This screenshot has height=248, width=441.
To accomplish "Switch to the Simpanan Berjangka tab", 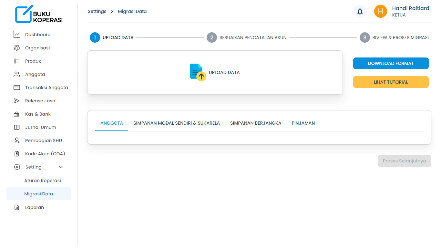I will click(x=256, y=123).
